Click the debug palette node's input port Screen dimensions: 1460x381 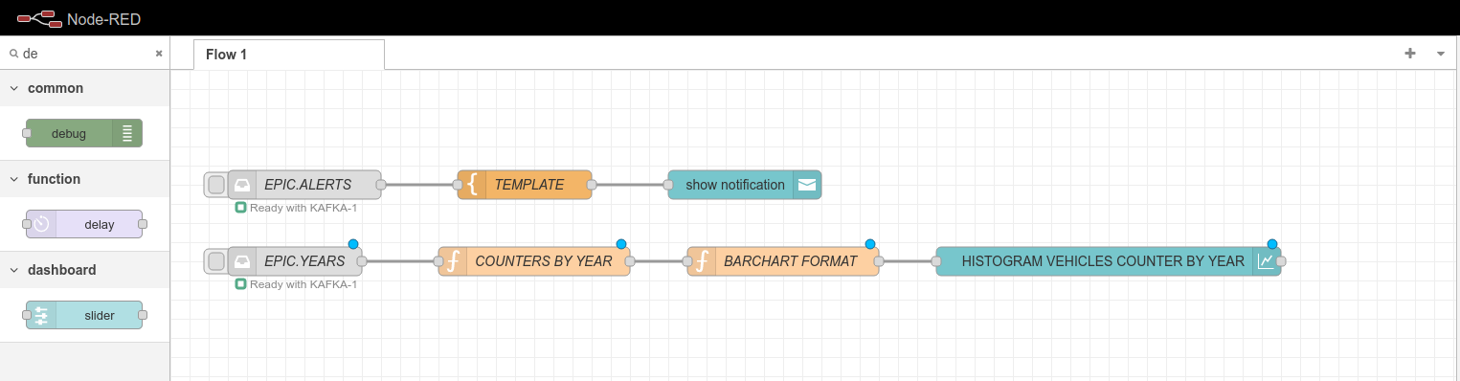[x=27, y=133]
